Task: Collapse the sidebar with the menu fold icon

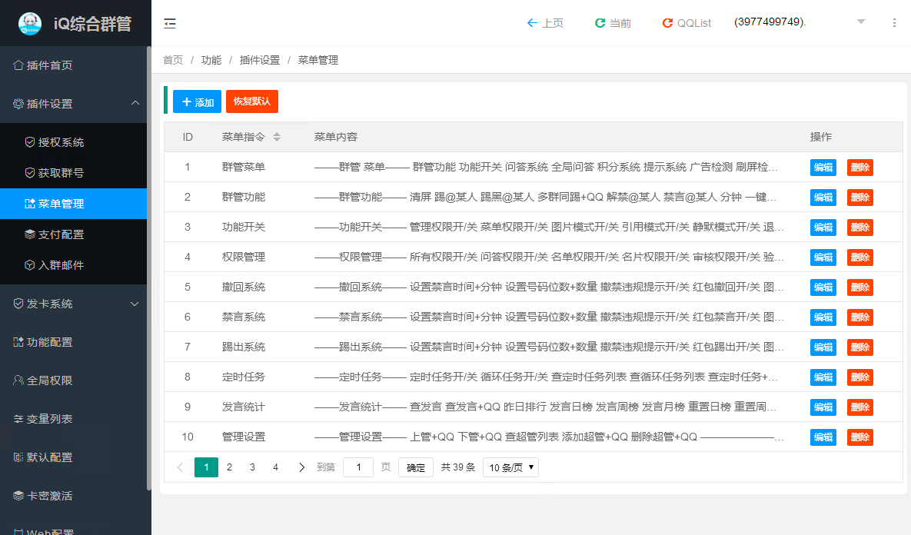Action: tap(170, 24)
